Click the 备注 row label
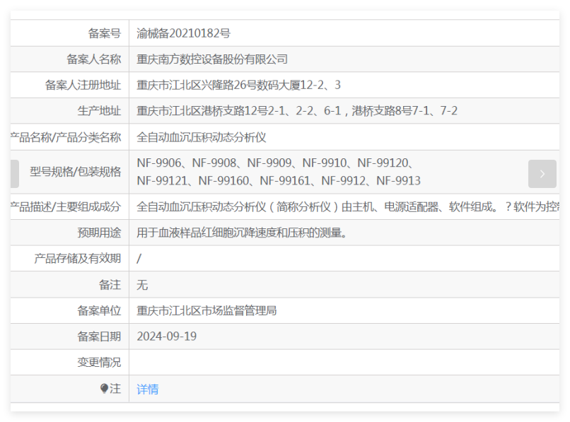Screen dimensions: 570x422 pos(110,285)
